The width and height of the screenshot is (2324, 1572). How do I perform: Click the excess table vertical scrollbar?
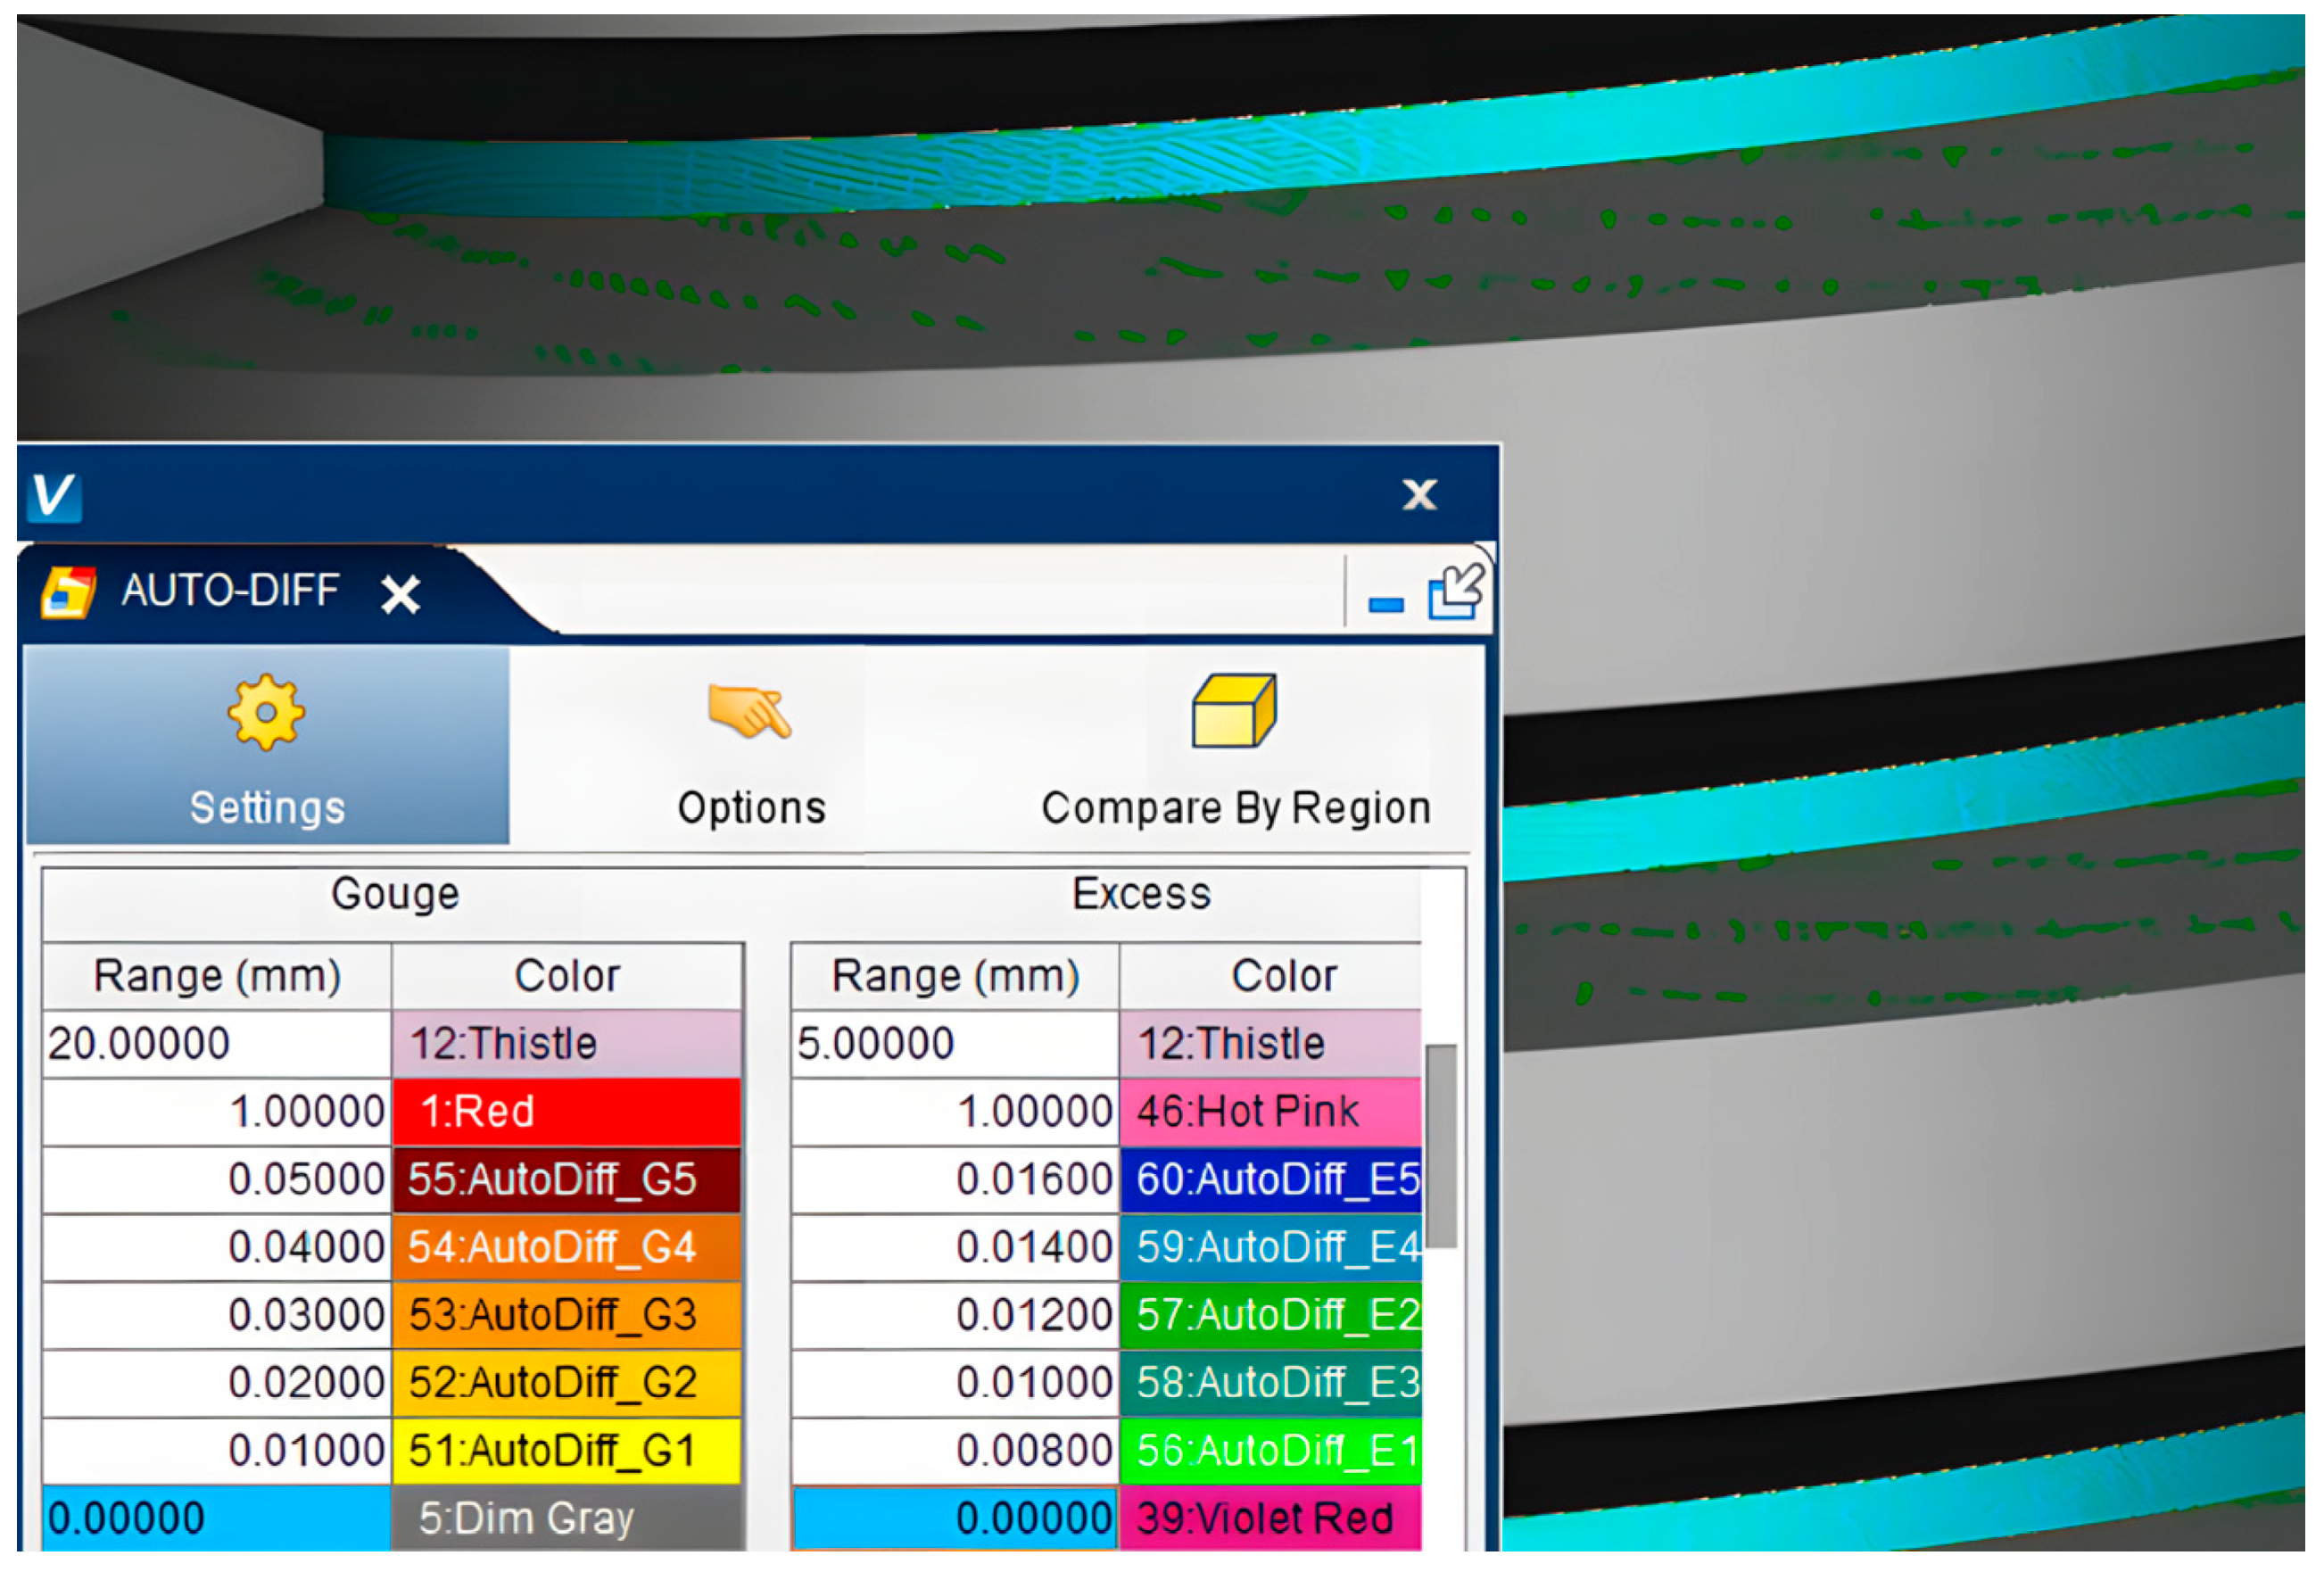point(1440,1146)
